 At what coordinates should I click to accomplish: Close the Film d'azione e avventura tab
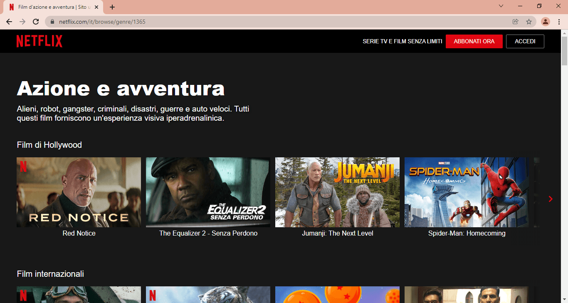point(96,7)
